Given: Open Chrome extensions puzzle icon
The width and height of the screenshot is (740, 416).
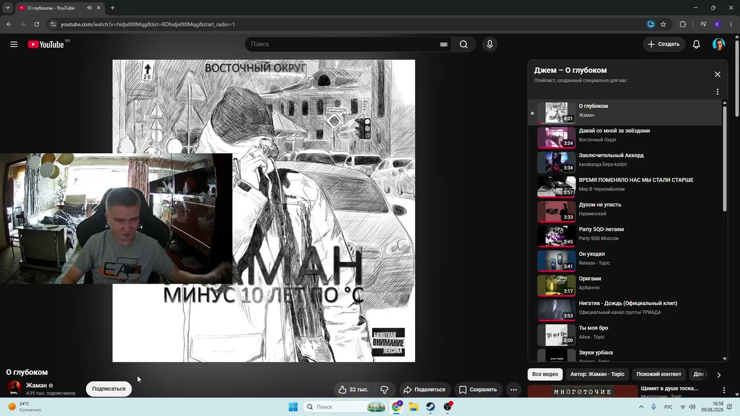Looking at the screenshot, I should coord(683,24).
